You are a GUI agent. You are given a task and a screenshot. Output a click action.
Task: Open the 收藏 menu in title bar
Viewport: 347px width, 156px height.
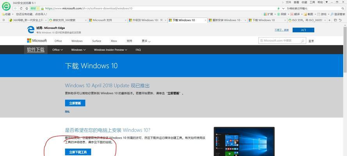pyautogui.click(x=304, y=2)
